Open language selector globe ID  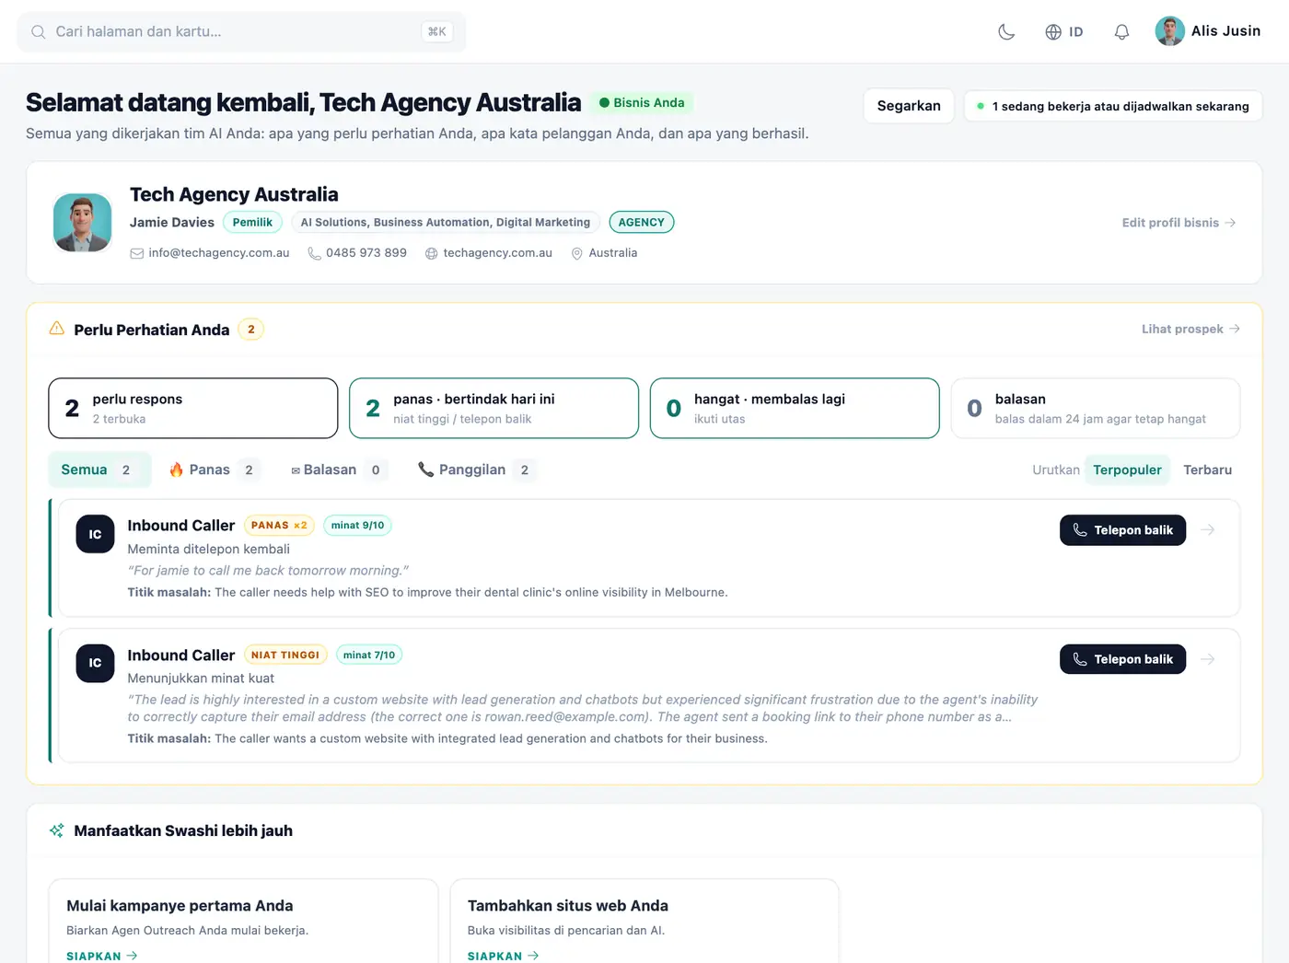pyautogui.click(x=1064, y=31)
